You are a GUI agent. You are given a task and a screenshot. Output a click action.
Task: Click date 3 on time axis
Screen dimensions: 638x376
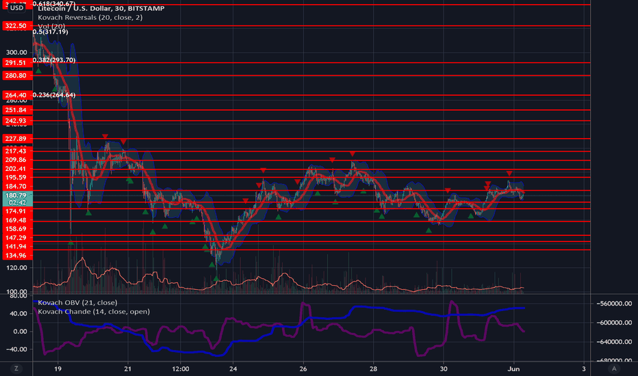click(584, 368)
